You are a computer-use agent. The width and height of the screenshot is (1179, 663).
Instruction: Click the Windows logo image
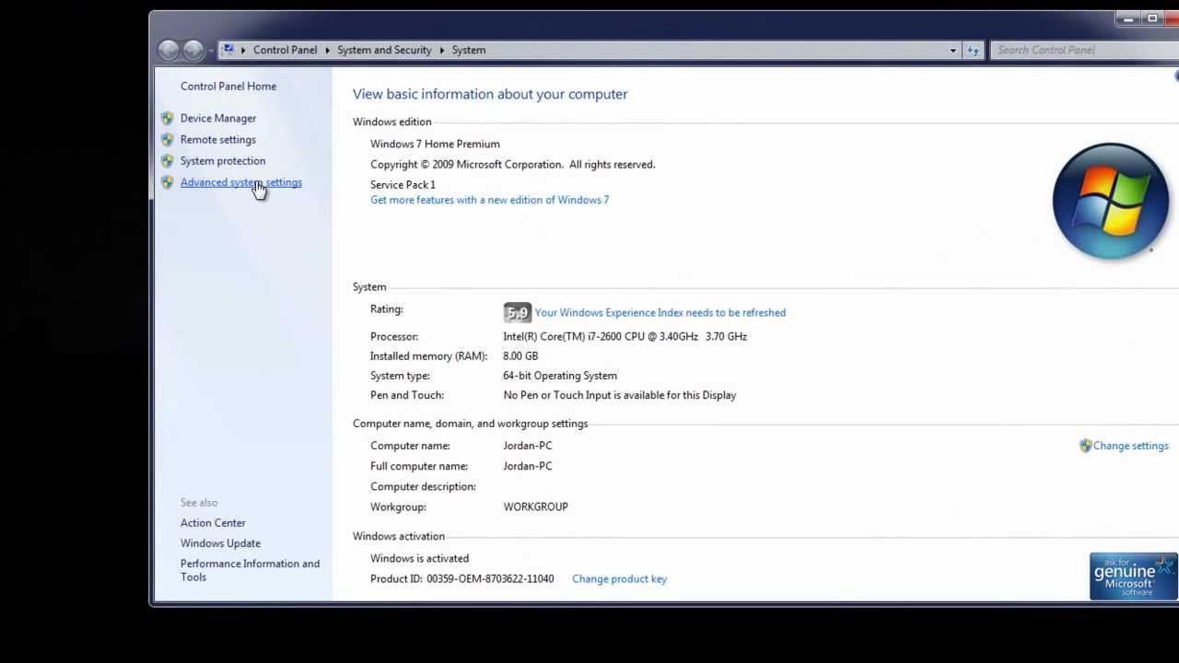(x=1111, y=201)
